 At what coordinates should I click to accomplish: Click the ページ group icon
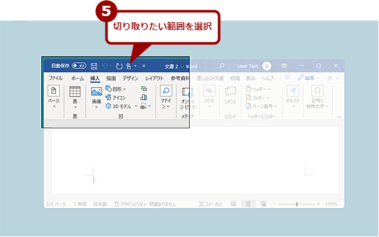pyautogui.click(x=53, y=91)
